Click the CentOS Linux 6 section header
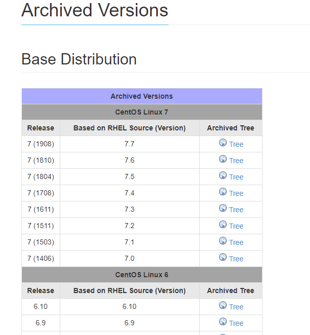310x335 pixels. pyautogui.click(x=142, y=275)
